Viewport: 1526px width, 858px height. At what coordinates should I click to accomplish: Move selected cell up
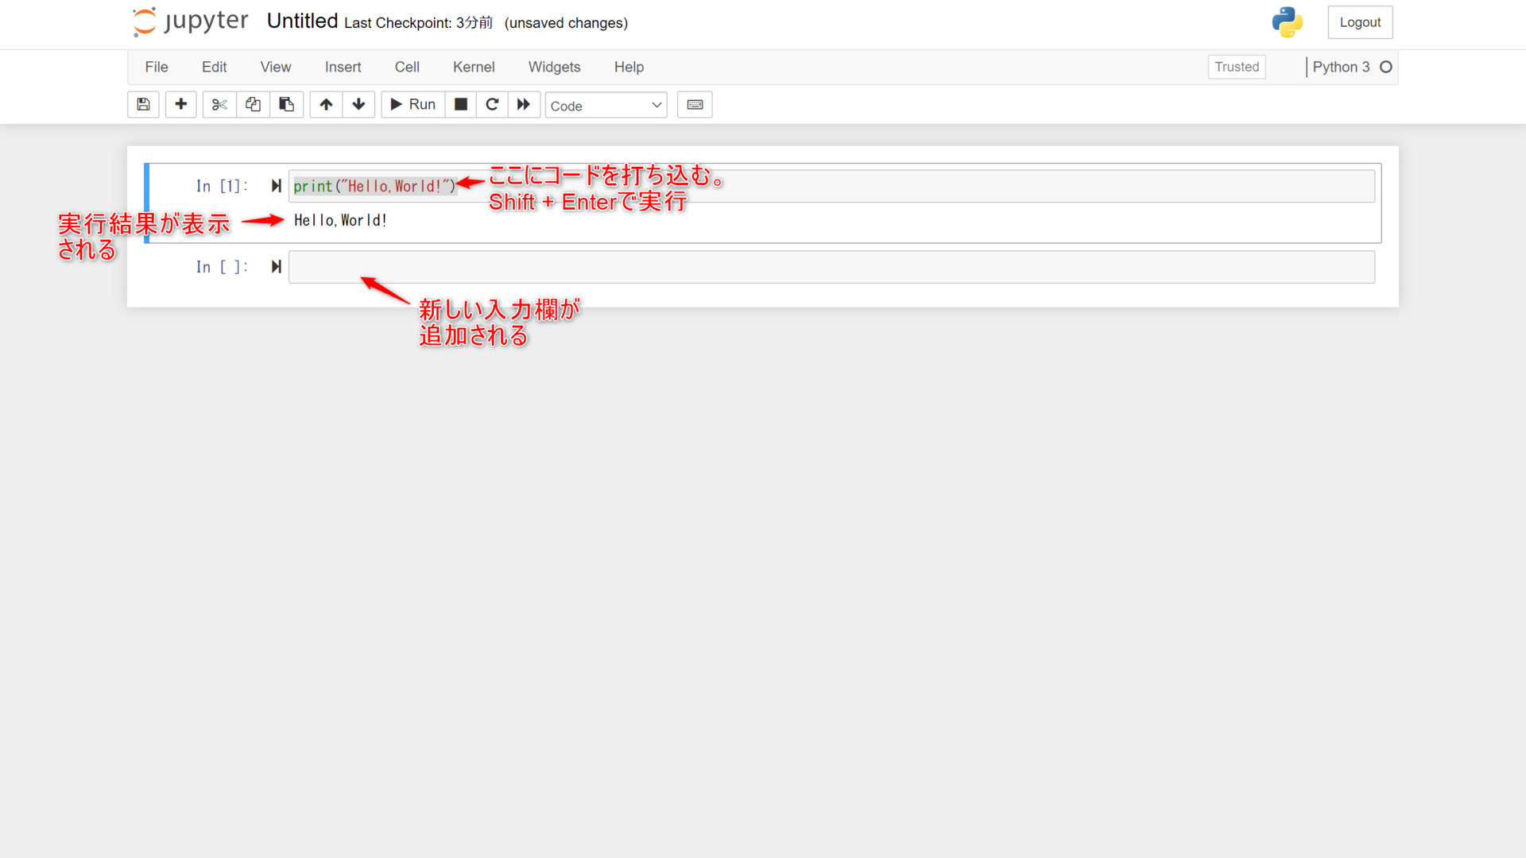point(326,105)
